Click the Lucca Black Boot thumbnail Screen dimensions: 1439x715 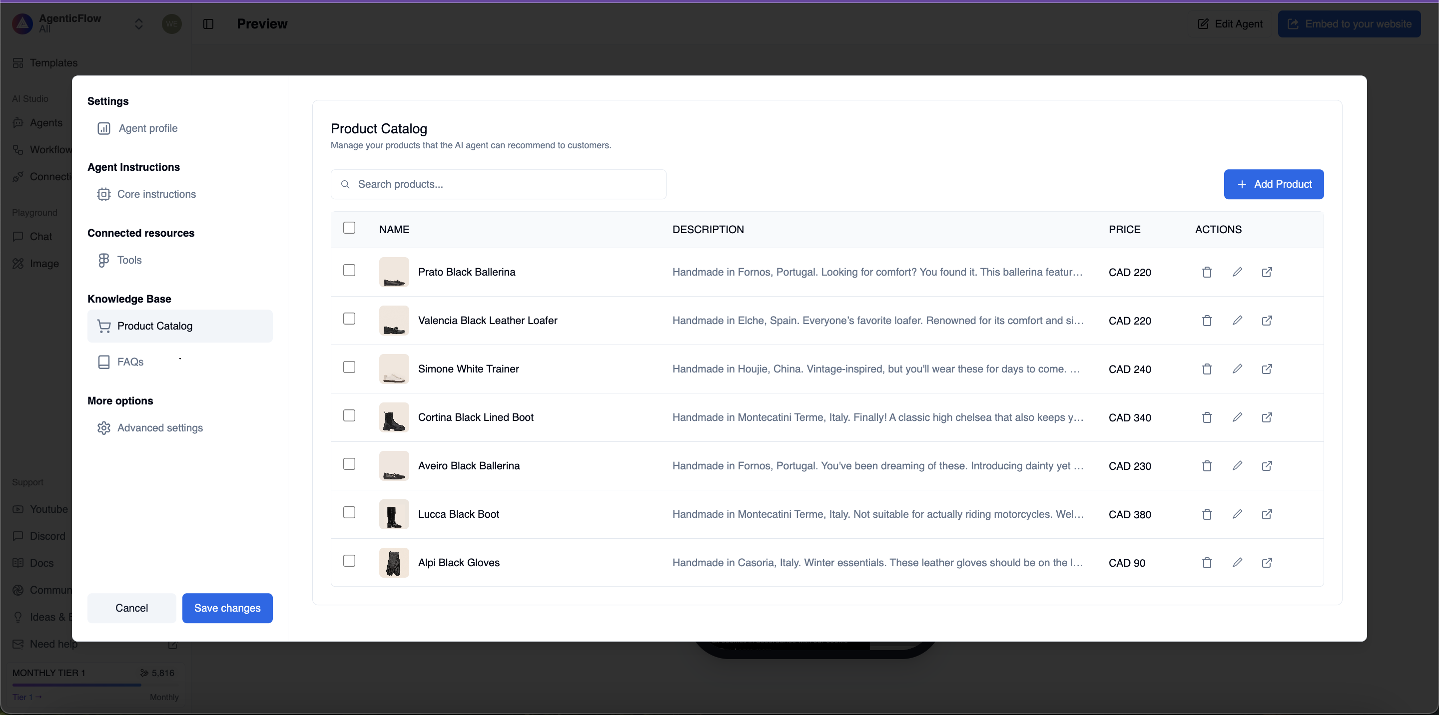point(394,515)
